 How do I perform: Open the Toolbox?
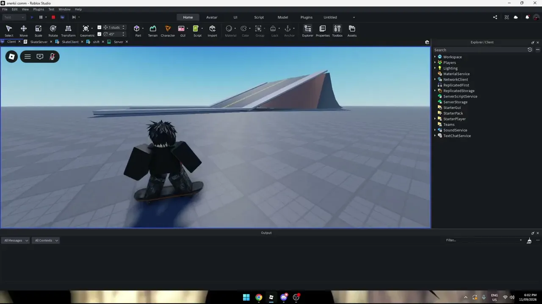click(337, 30)
